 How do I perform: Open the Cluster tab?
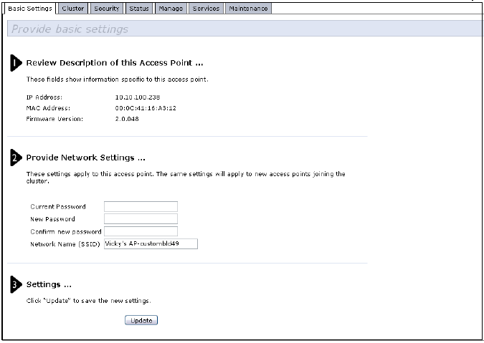coord(73,9)
